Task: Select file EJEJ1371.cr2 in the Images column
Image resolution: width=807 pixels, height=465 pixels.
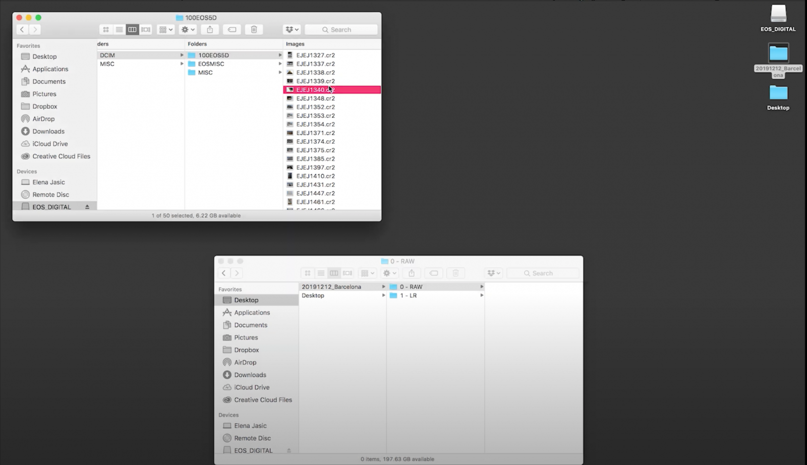Action: pyautogui.click(x=315, y=133)
